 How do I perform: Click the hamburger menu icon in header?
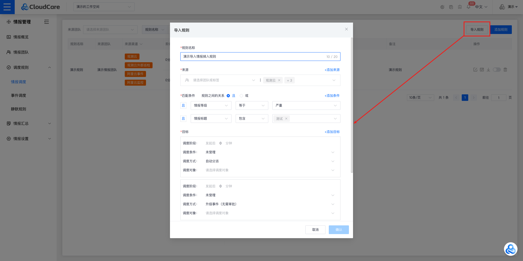click(x=7, y=7)
